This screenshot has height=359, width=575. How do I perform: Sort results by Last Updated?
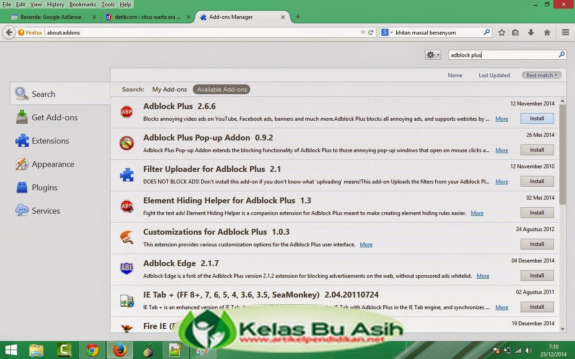[x=494, y=75]
